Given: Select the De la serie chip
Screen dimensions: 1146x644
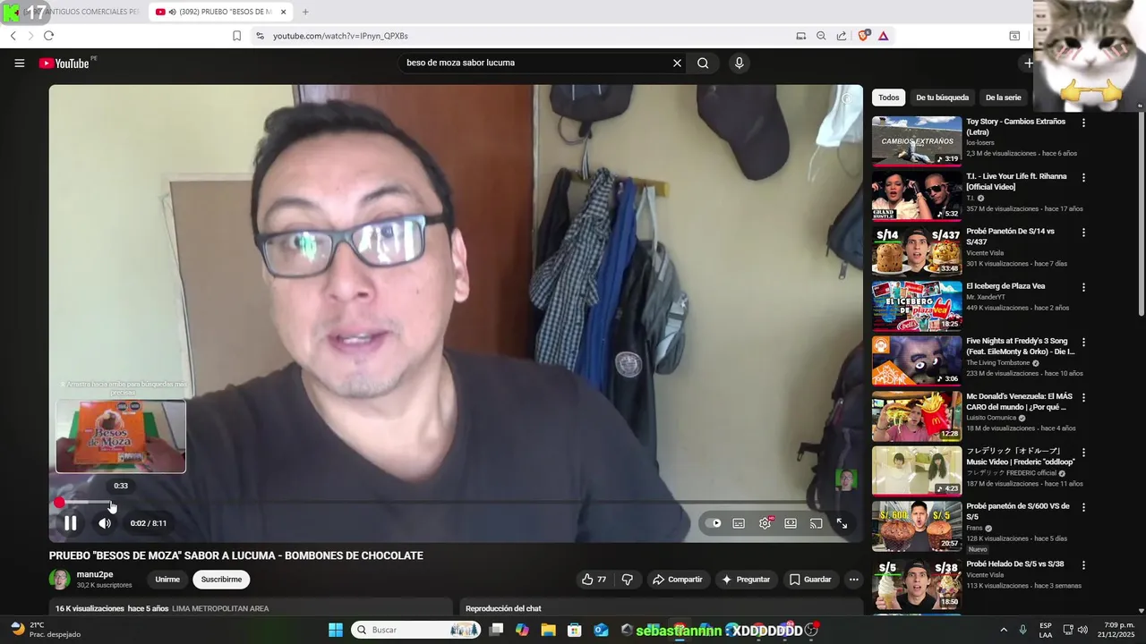Looking at the screenshot, I should tap(1003, 97).
